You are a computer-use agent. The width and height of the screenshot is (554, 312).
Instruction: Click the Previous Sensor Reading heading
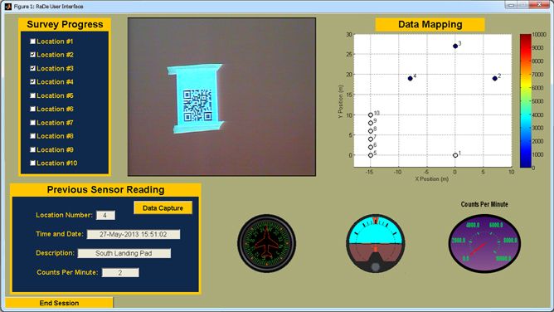(105, 190)
